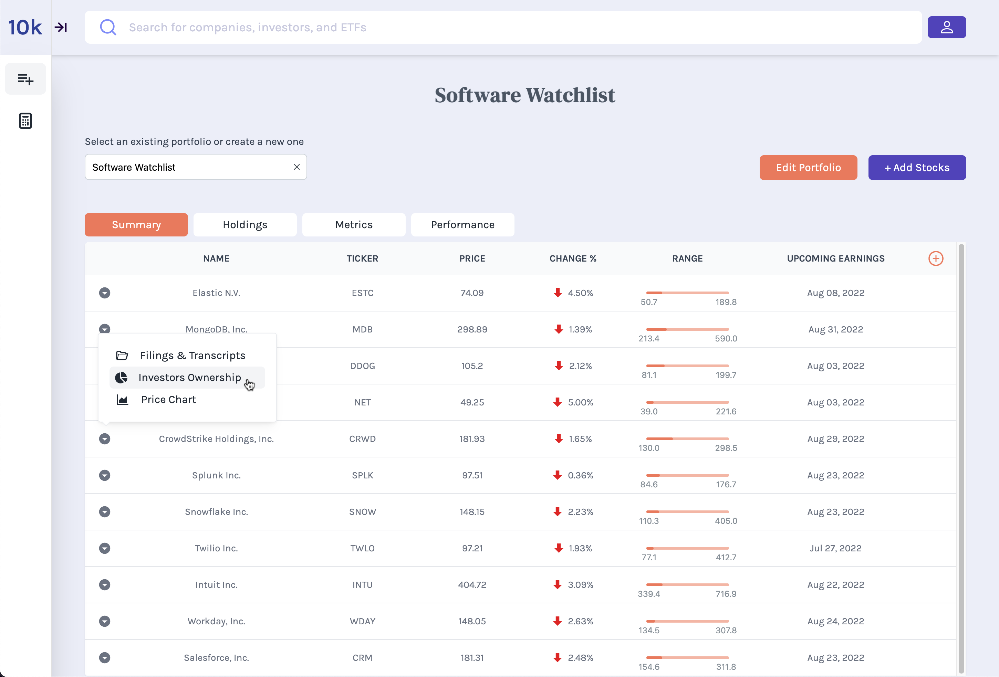Click the search magnifier icon
This screenshot has height=677, width=999.
(x=108, y=28)
